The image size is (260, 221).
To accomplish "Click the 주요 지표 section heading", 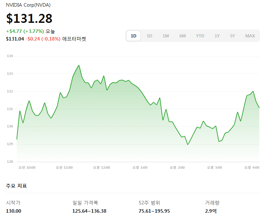I will (16, 186).
